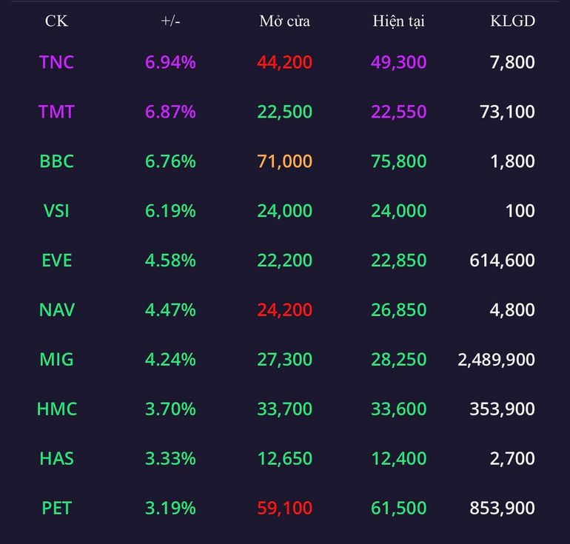Open the PET stock ticker
This screenshot has height=544, width=570.
(56, 508)
